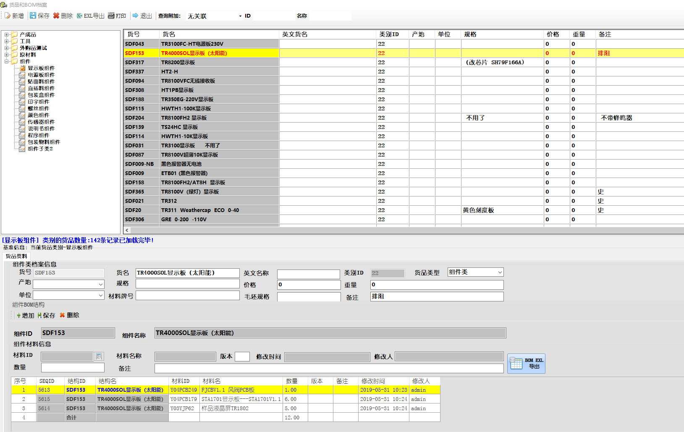Select the 传感器组件 tree node icon
Viewport: 684px width, 432px height.
pos(23,122)
